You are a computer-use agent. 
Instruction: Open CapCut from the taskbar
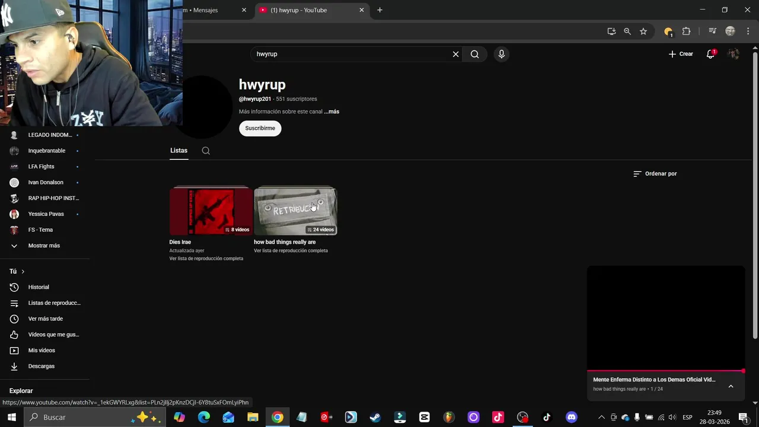tap(425, 418)
